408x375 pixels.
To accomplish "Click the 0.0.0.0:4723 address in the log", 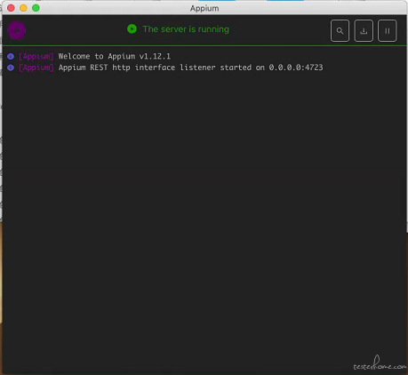I will point(296,68).
